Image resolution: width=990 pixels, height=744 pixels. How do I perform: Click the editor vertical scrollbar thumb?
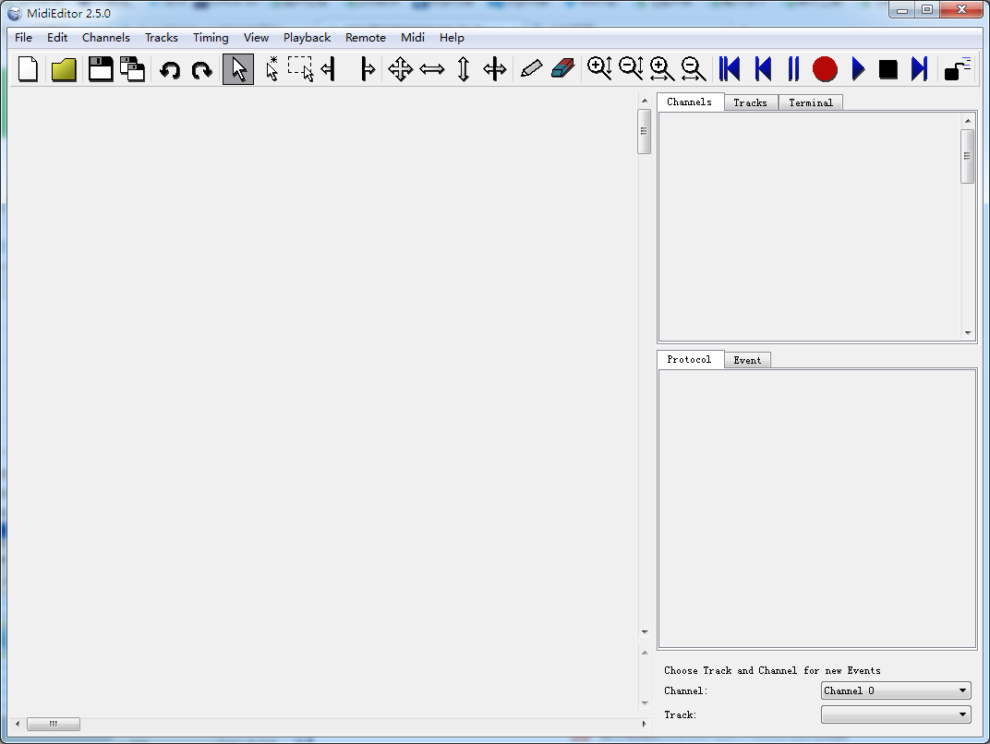(x=644, y=131)
